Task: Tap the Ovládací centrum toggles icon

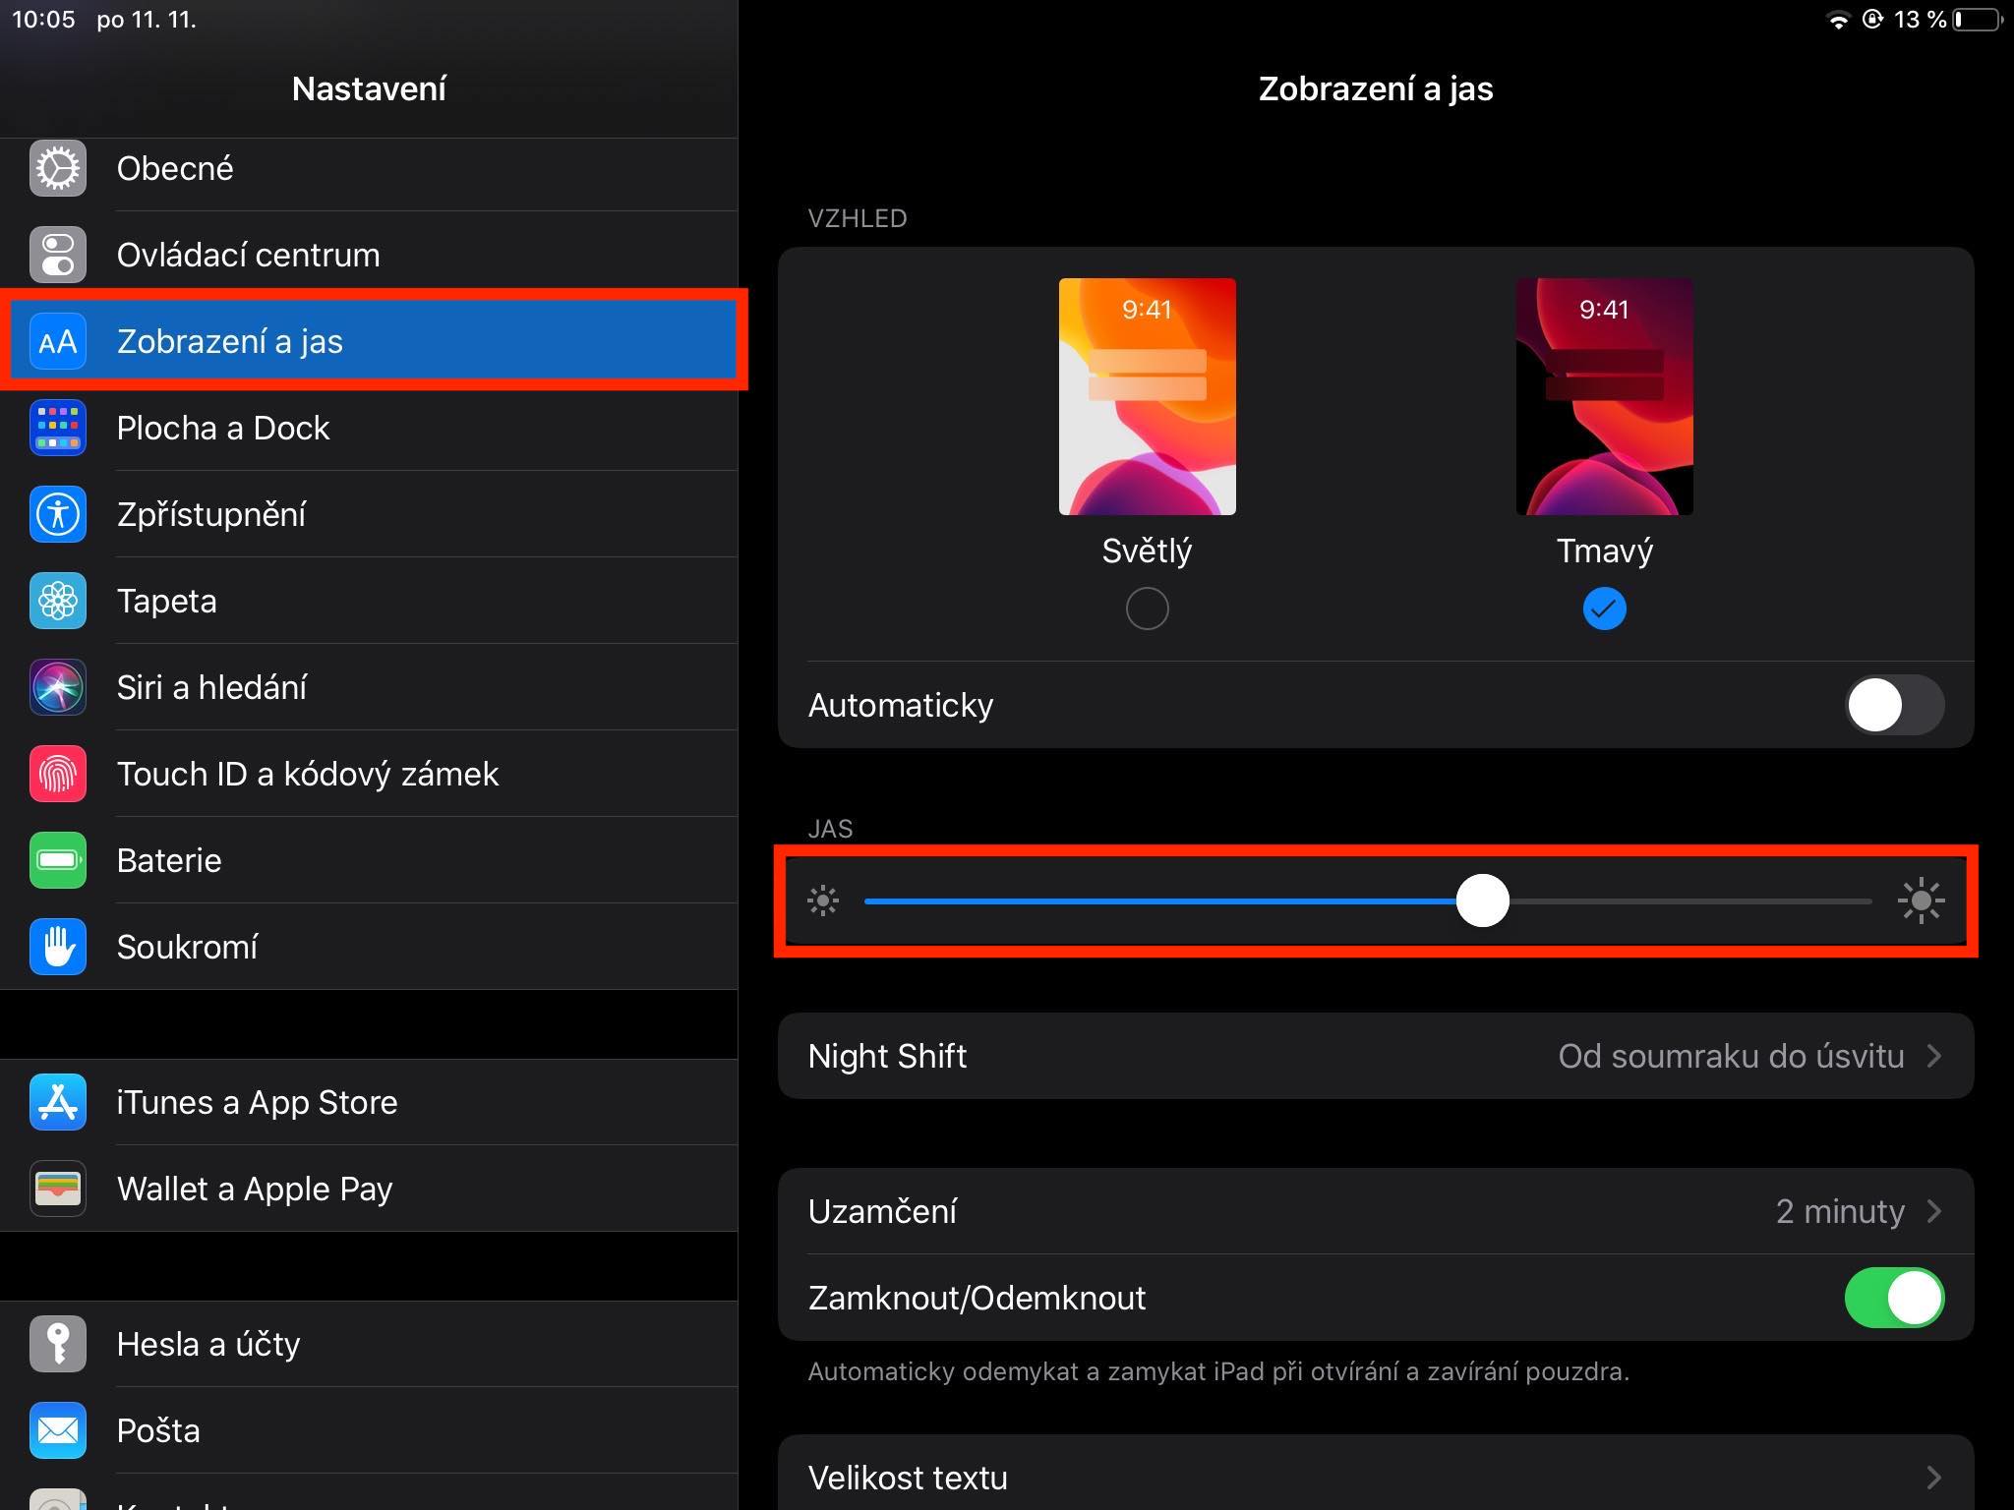Action: click(58, 255)
